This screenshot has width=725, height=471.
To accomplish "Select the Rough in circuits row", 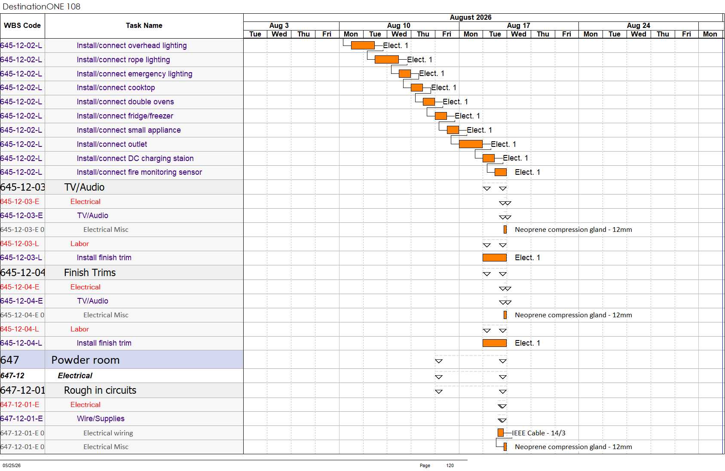I will click(122, 390).
